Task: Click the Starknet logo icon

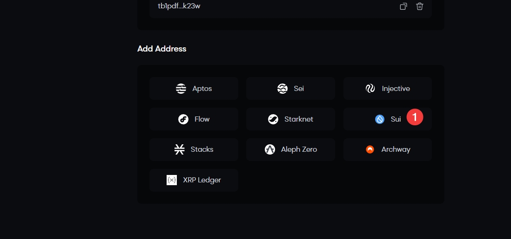Action: [273, 119]
